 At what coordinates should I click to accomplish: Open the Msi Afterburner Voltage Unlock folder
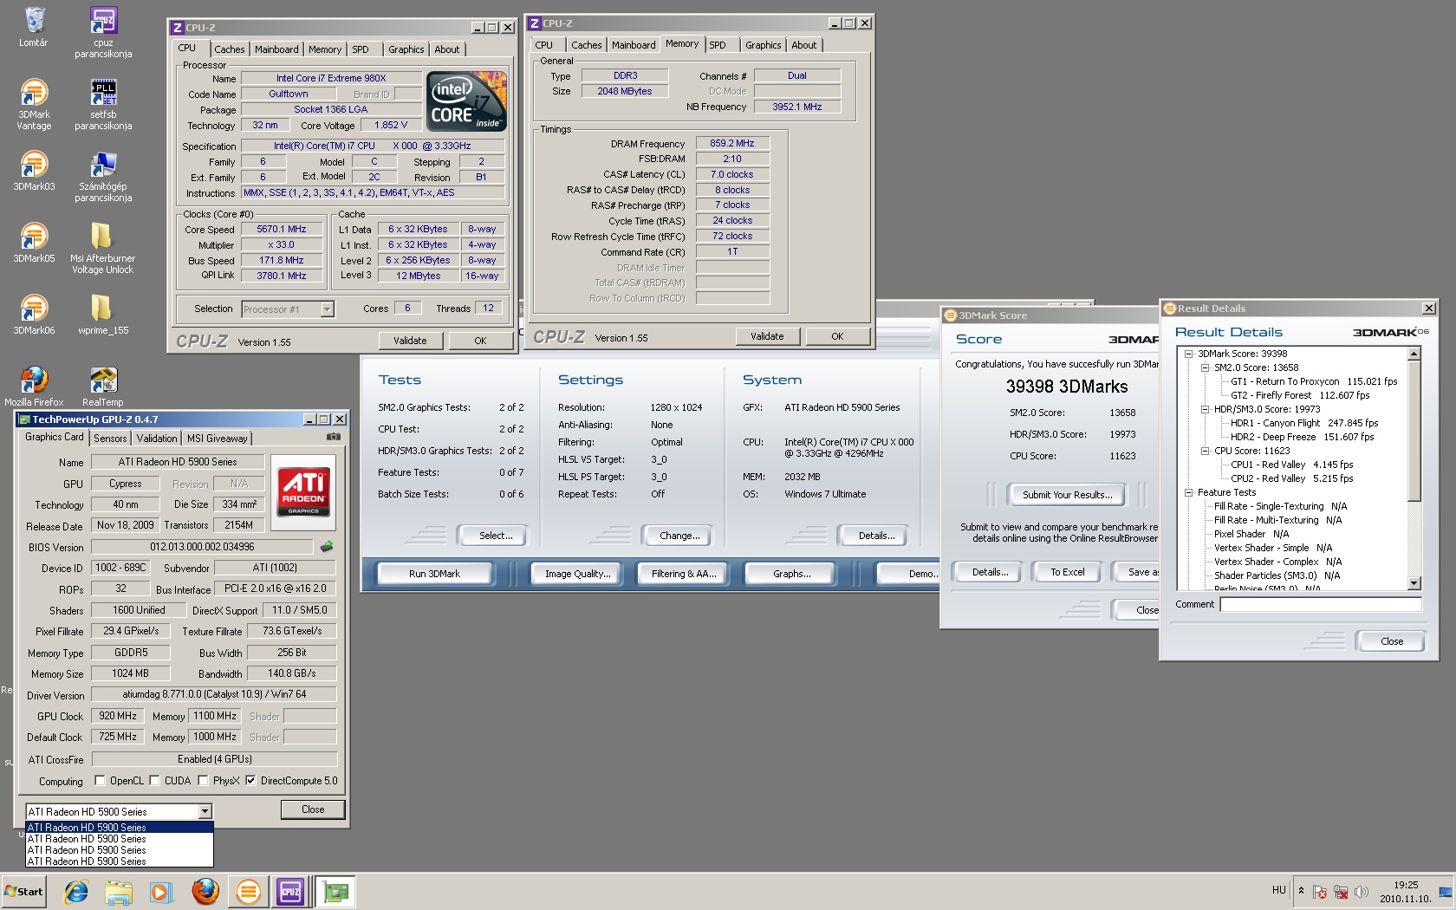(x=102, y=237)
